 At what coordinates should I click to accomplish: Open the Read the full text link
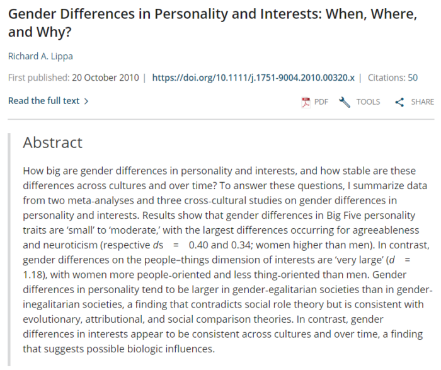[44, 101]
